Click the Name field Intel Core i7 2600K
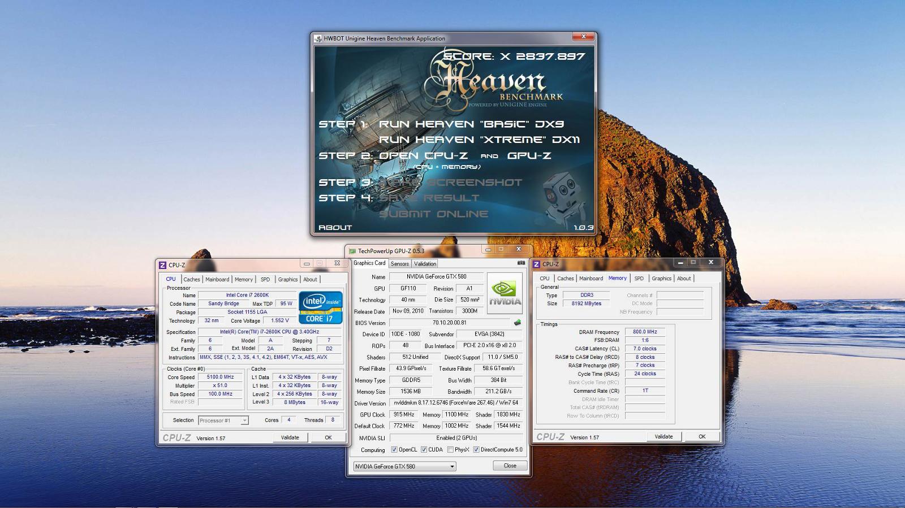This screenshot has height=508, width=905. coord(247,295)
